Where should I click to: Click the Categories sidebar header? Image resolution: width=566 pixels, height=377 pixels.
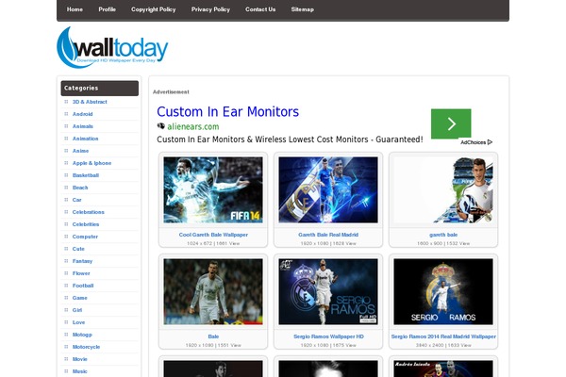pyautogui.click(x=100, y=88)
